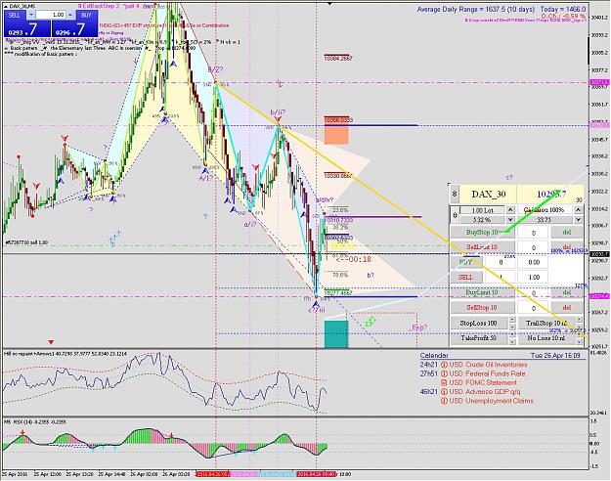
Task: Click the SellLimit 10 button
Action: tap(482, 247)
